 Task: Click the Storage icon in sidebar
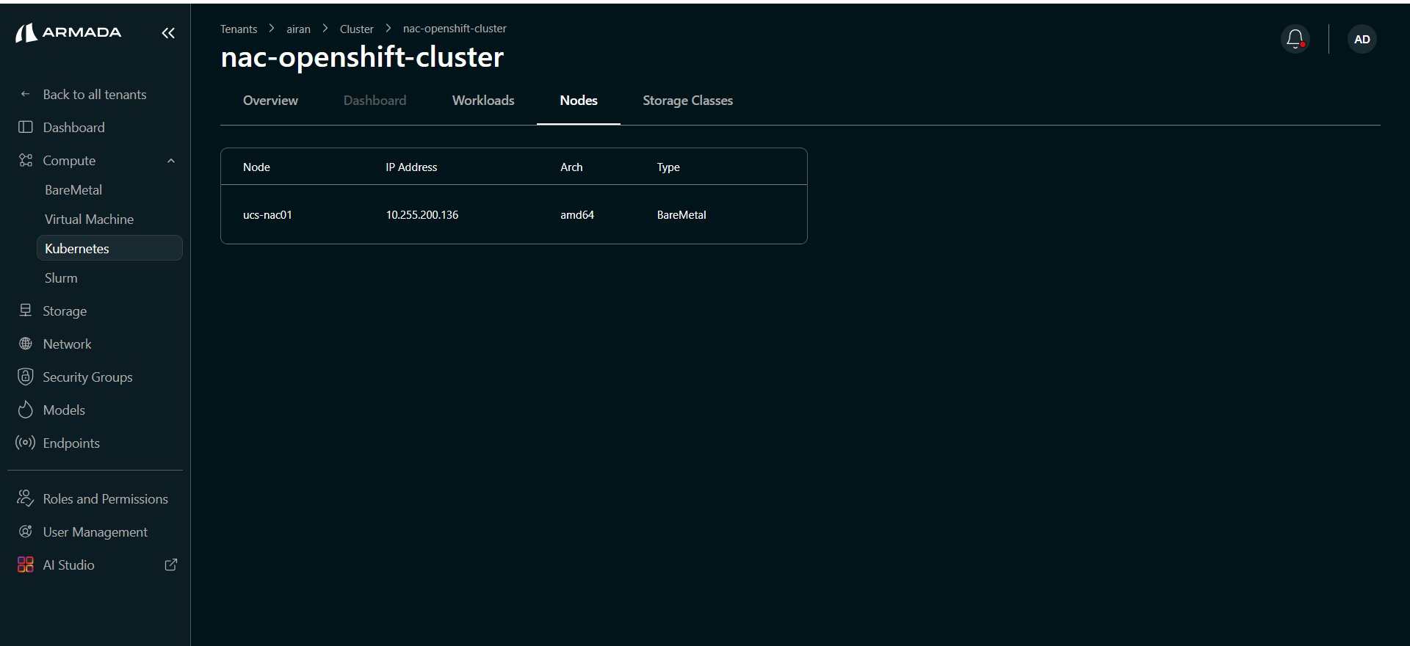(26, 311)
